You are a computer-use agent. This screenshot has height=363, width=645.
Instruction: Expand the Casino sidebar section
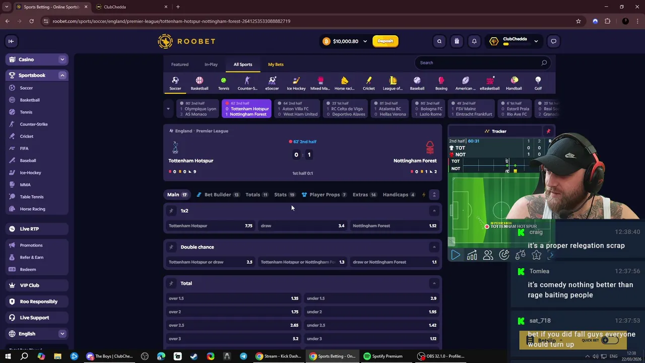62,59
